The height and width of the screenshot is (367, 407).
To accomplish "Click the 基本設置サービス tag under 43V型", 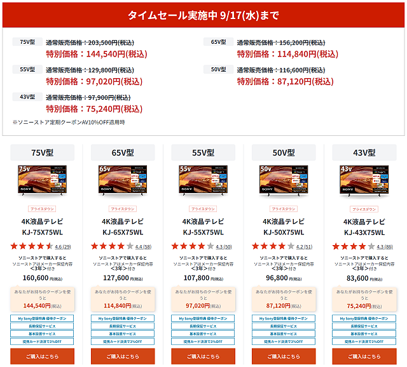I will tap(364, 334).
